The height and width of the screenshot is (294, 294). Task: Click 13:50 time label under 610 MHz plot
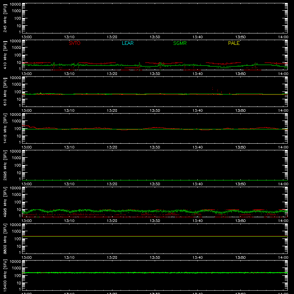coord(240,111)
